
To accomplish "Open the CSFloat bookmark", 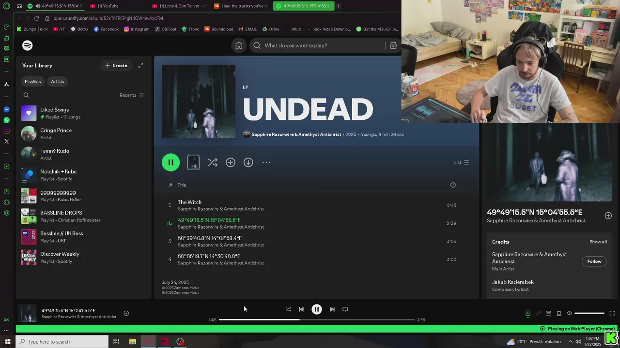I will 166,29.
